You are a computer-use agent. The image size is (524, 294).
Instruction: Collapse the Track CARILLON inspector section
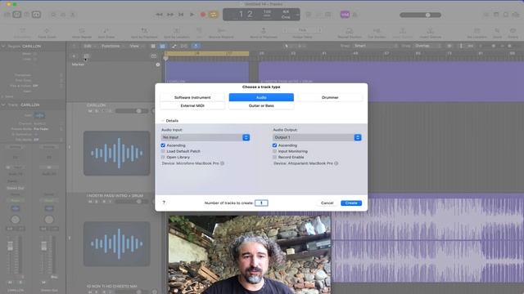(3, 105)
